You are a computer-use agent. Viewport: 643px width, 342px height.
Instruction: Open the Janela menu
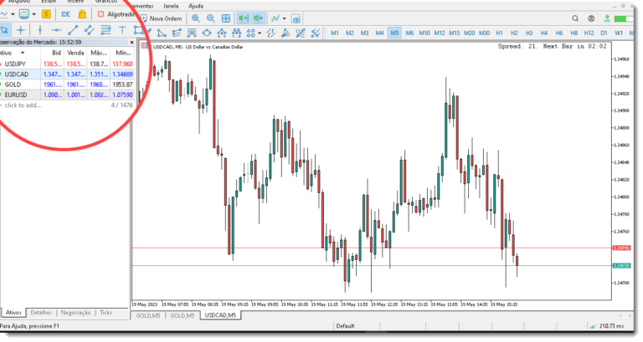click(x=171, y=6)
